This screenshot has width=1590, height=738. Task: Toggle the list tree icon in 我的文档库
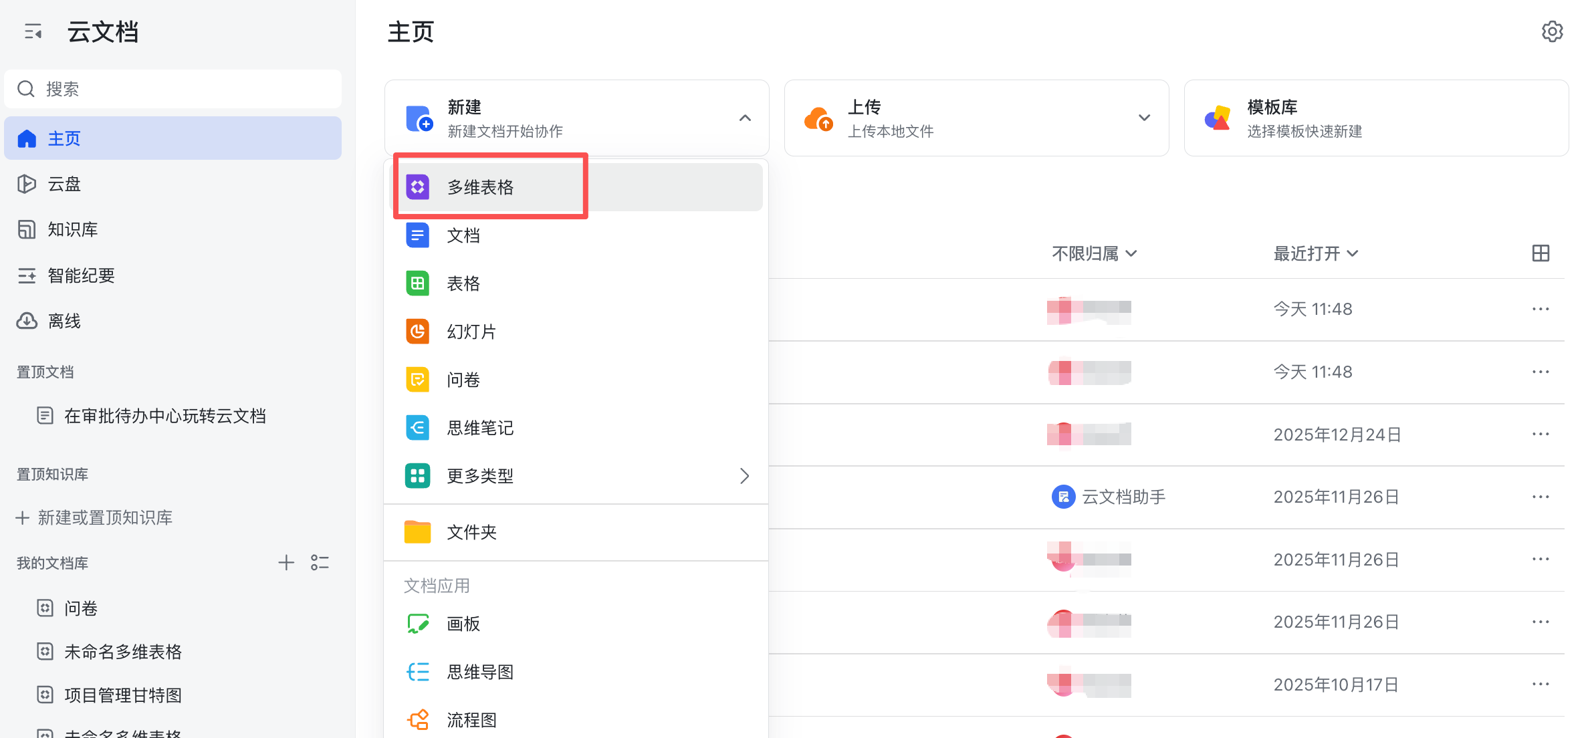pos(320,563)
